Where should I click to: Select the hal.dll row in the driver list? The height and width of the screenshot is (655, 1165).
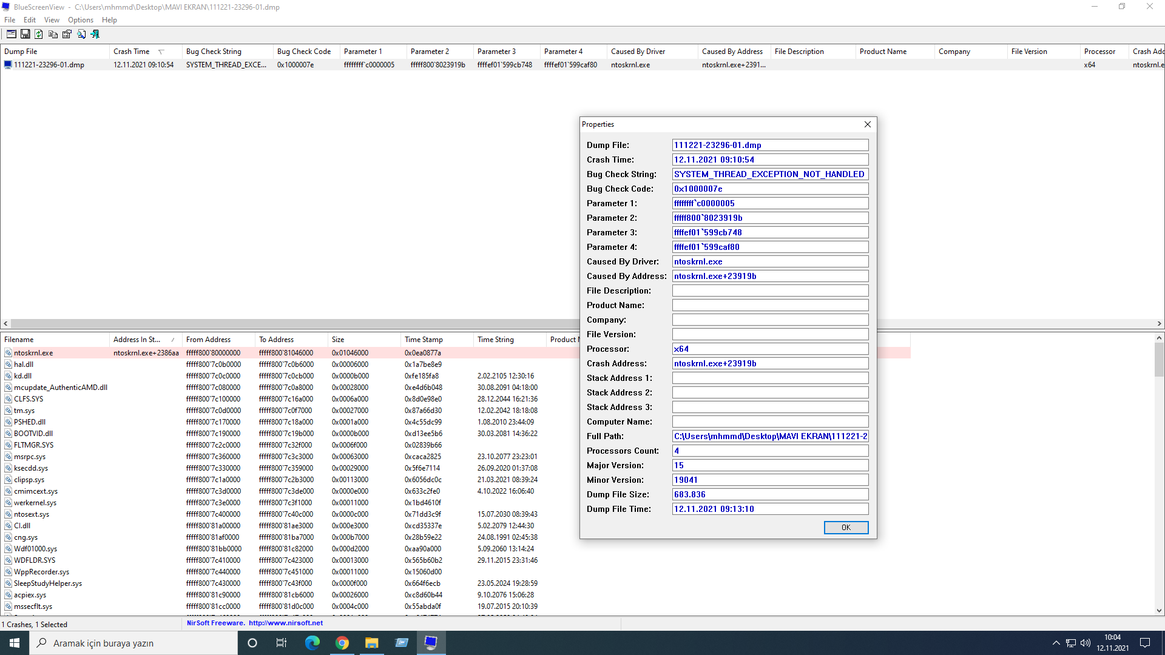coord(24,364)
